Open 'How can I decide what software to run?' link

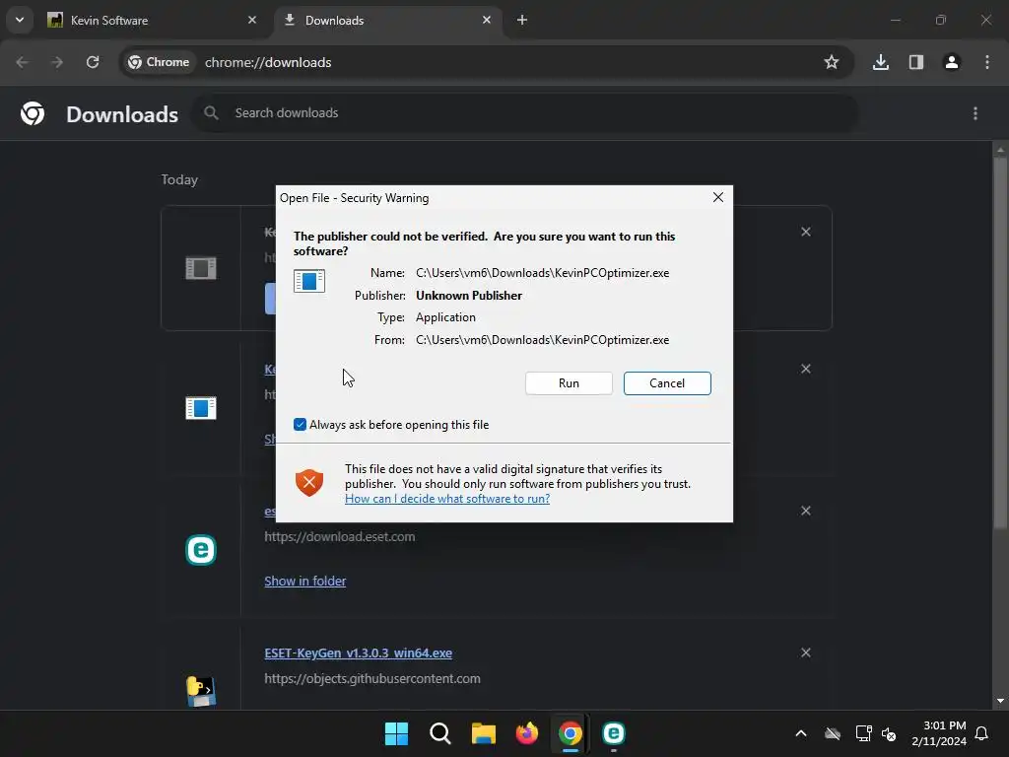(x=447, y=498)
